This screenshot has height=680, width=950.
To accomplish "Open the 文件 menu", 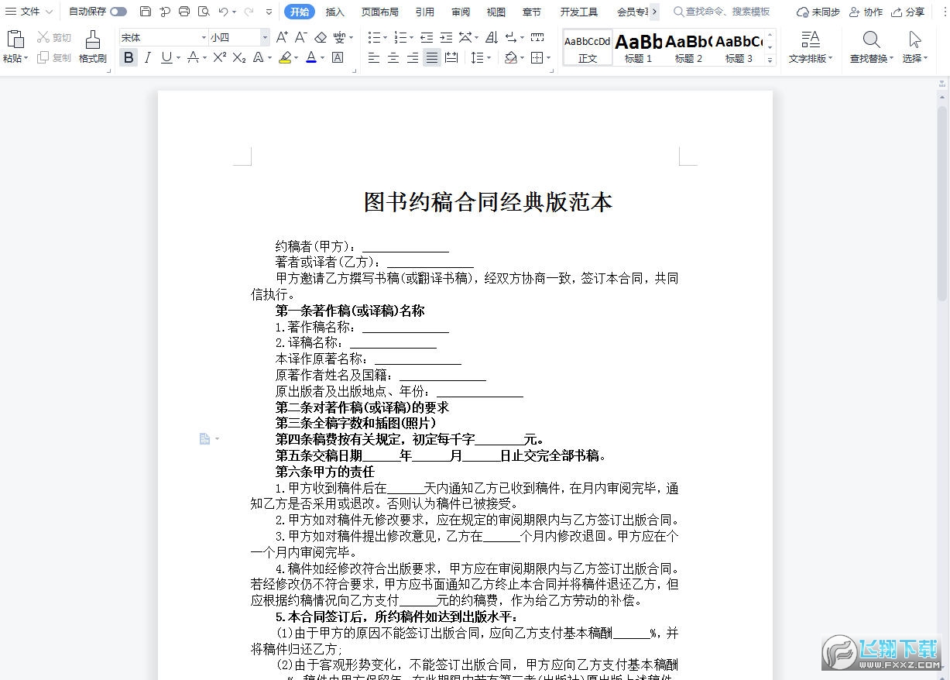I will (x=29, y=12).
